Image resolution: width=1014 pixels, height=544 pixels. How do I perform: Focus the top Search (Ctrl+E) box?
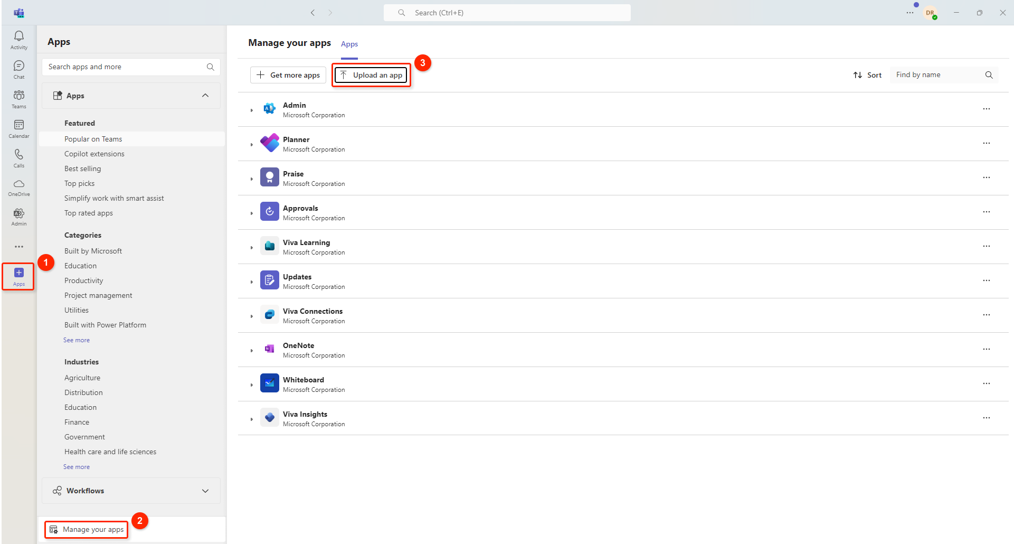tap(507, 13)
